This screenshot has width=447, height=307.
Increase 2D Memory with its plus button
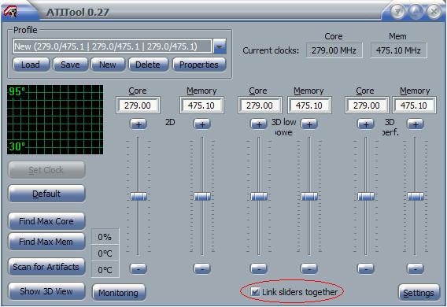(202, 124)
